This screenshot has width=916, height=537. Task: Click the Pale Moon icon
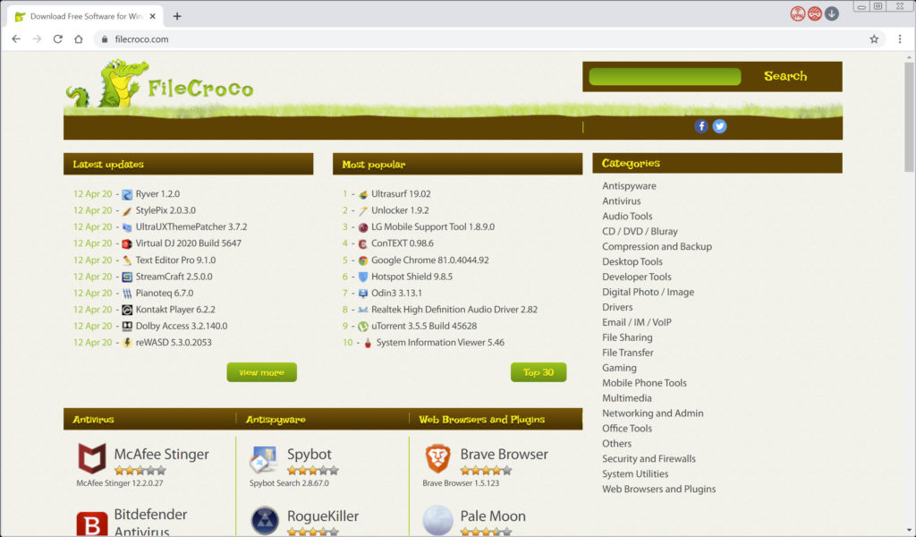437,521
